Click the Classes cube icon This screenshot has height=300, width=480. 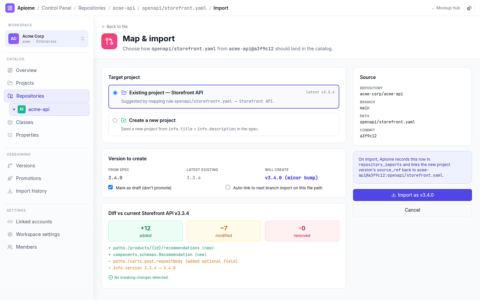click(10, 122)
